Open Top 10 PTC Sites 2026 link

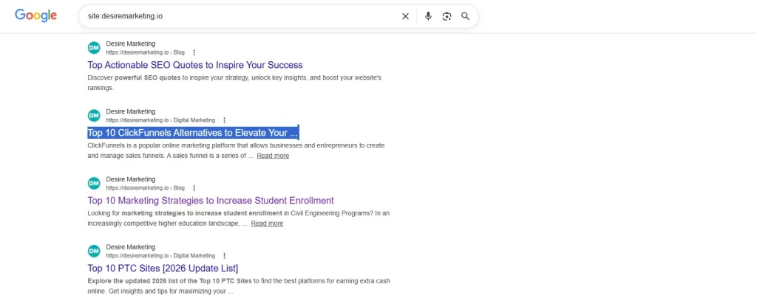[x=163, y=269]
